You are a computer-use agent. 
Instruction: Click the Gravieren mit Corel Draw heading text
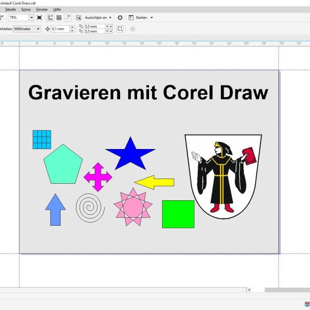pos(149,92)
